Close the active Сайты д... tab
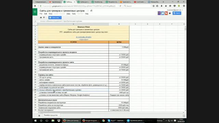 [75, 2]
